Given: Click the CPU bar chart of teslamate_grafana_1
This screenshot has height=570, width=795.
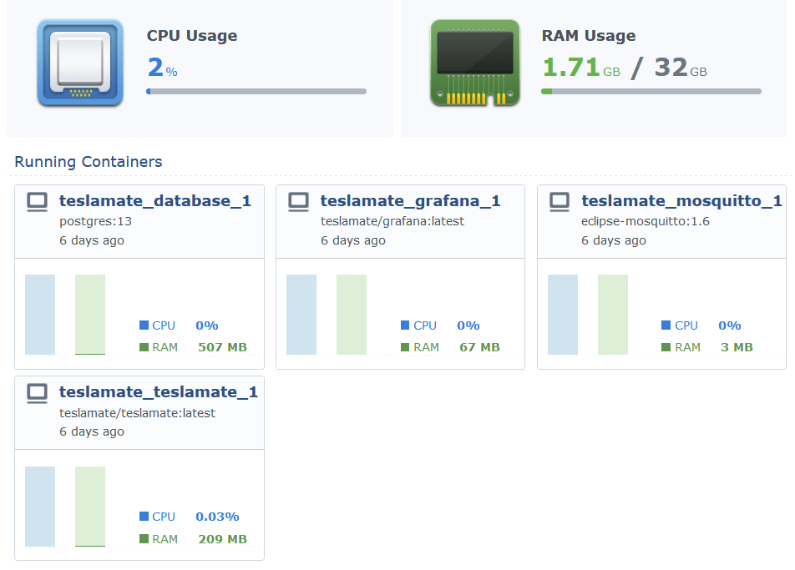Looking at the screenshot, I should click(301, 315).
